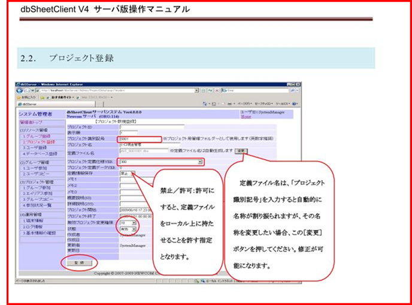
Task: Click the red Stop loading icon
Action: (x=217, y=90)
